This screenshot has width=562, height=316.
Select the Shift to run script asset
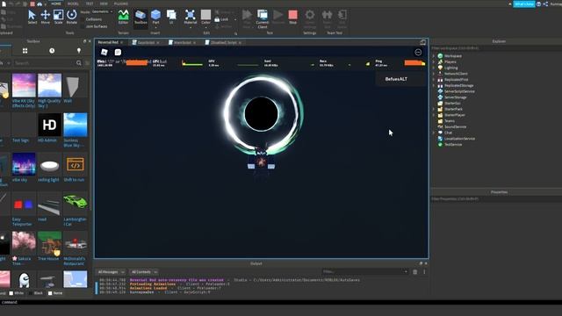[x=76, y=168]
